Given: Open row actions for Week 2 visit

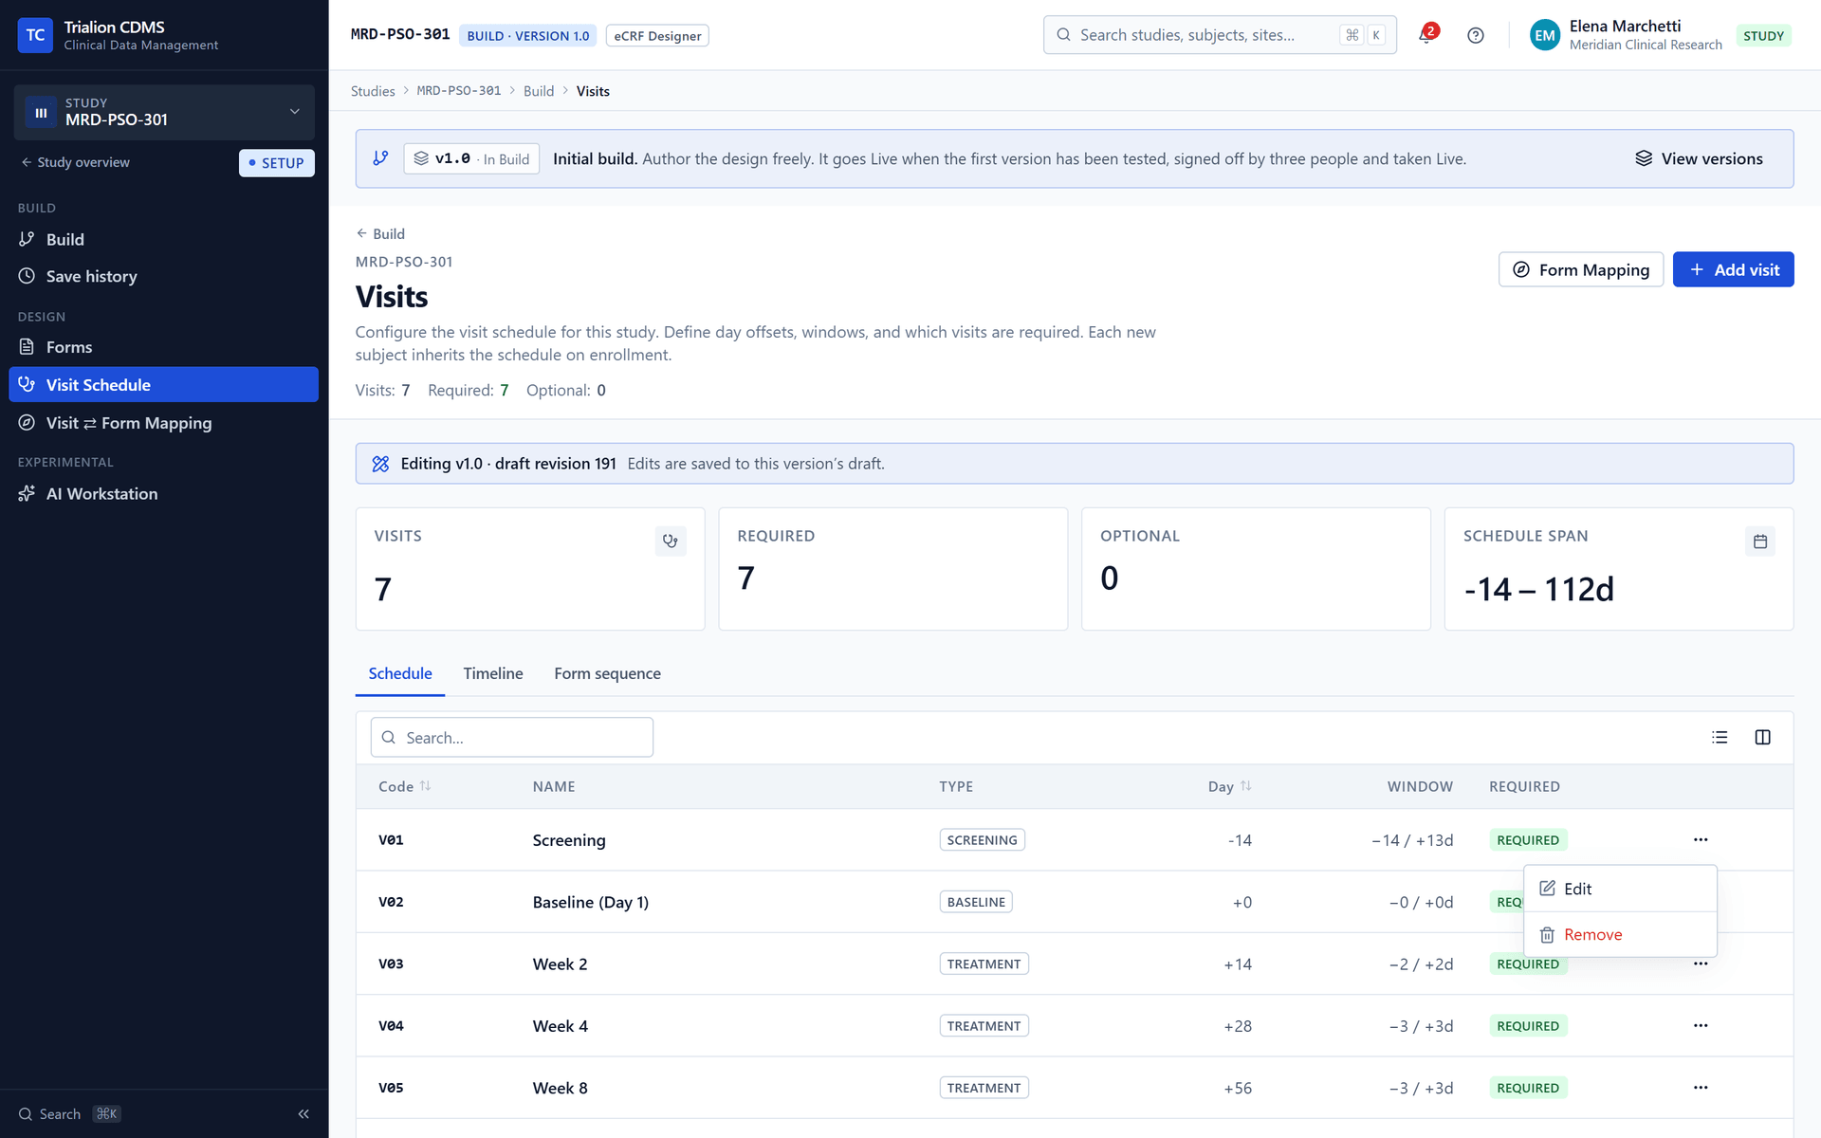Looking at the screenshot, I should click(x=1701, y=964).
